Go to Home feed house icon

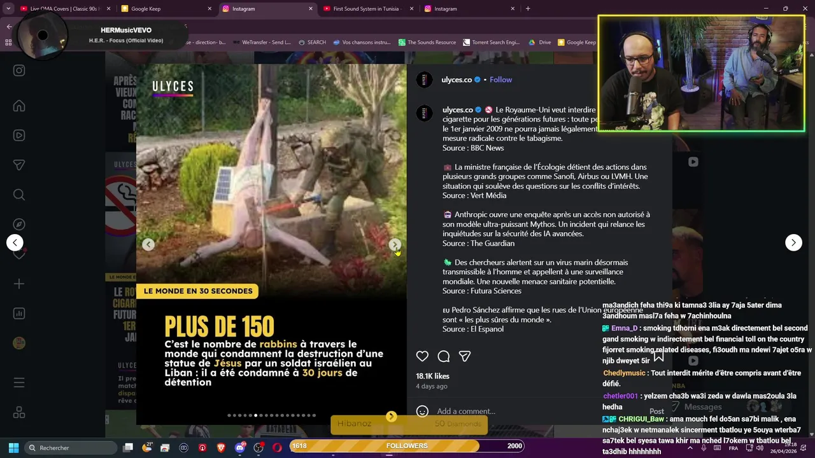pyautogui.click(x=19, y=106)
